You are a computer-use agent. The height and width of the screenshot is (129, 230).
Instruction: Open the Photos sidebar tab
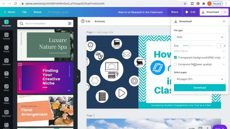coord(6,49)
